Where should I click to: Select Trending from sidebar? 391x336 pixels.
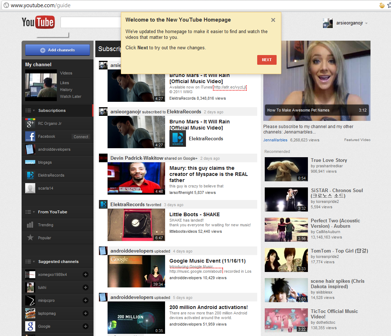pos(46,225)
